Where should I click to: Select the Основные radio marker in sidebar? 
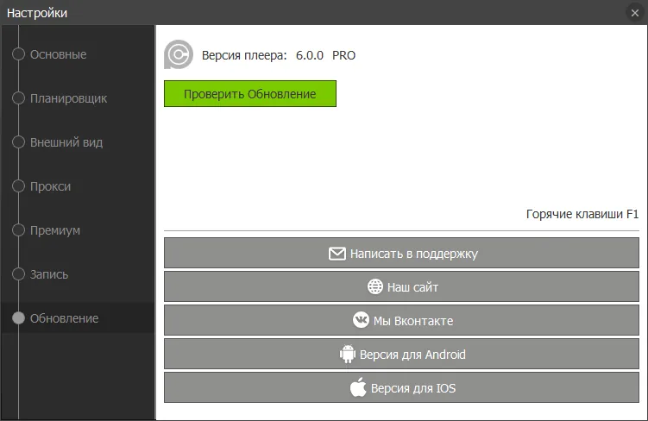pyautogui.click(x=18, y=54)
